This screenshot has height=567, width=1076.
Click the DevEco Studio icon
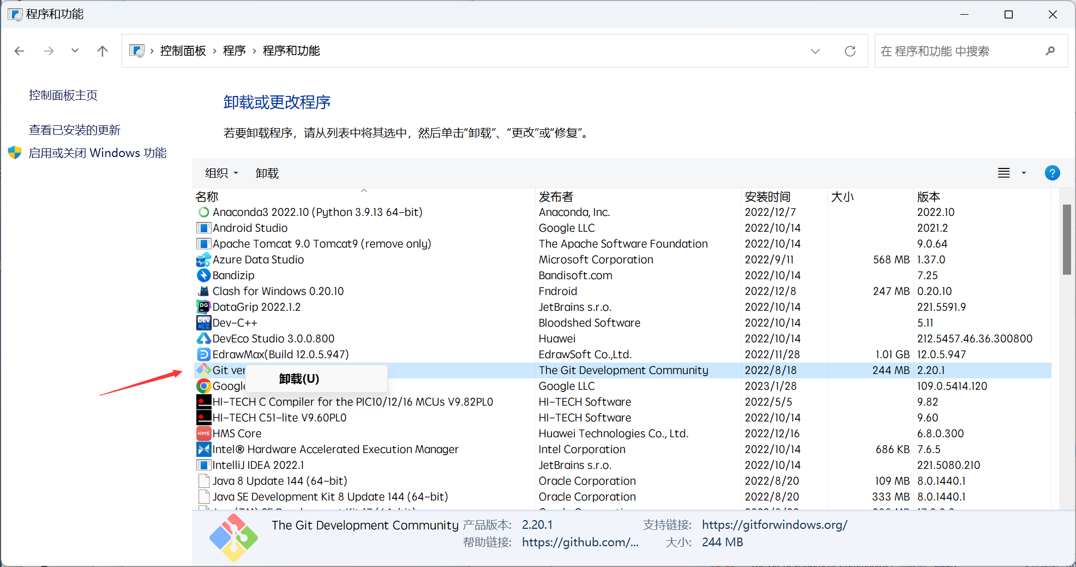(203, 339)
